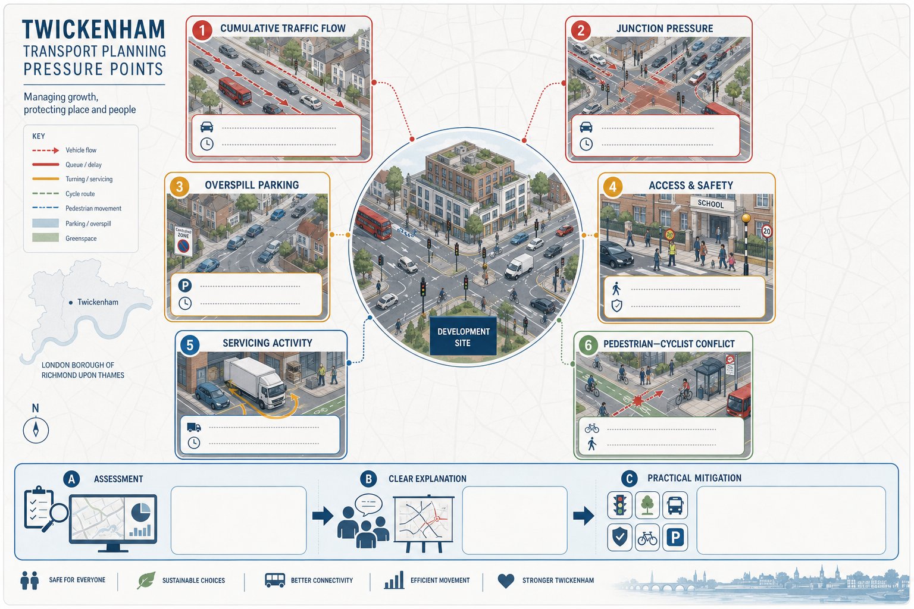Click the people with speech bubble icon
Screen dimensions: 914x609
point(364,521)
